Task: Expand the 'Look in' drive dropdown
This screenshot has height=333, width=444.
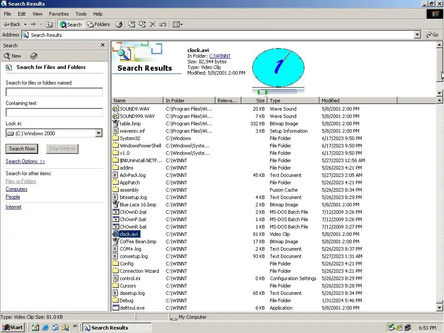Action: [98, 133]
